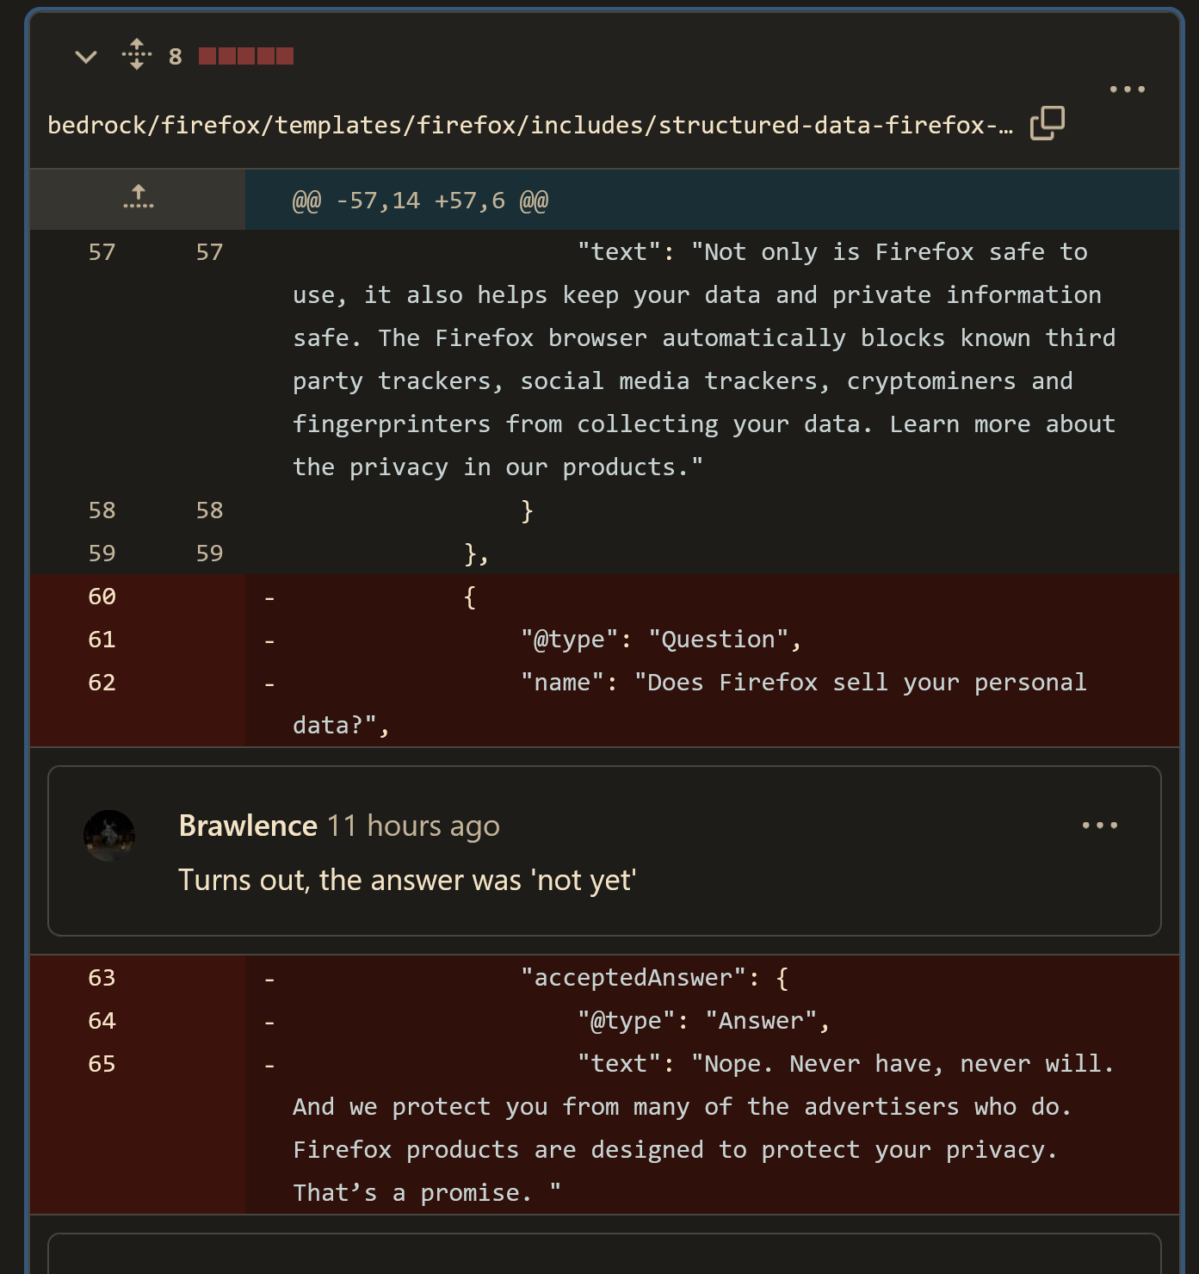
Task: Open Brawlence's comment options menu
Action: click(1099, 826)
